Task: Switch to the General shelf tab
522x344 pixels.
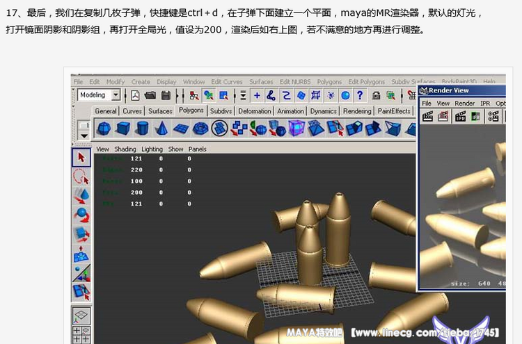Action: (106, 111)
